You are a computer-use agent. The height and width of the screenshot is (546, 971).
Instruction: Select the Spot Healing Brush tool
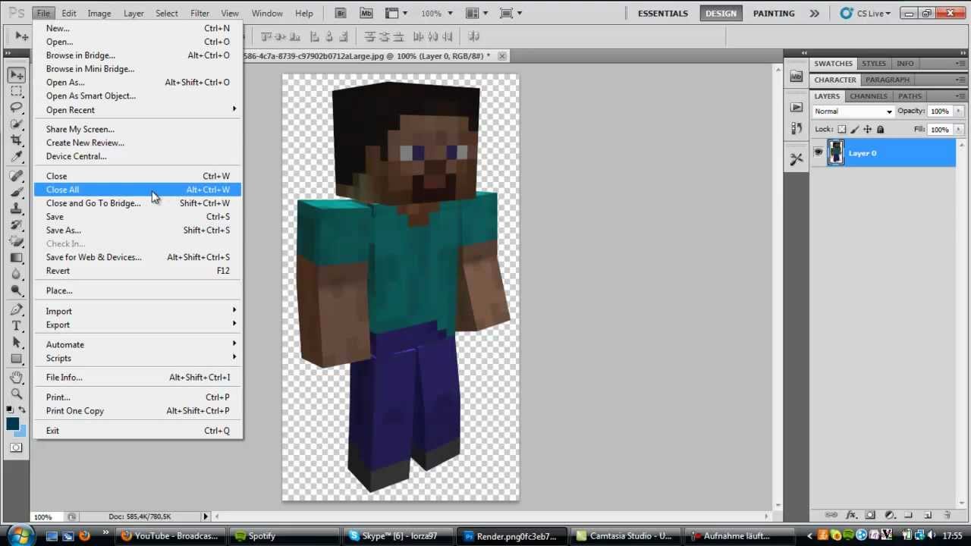coord(17,176)
